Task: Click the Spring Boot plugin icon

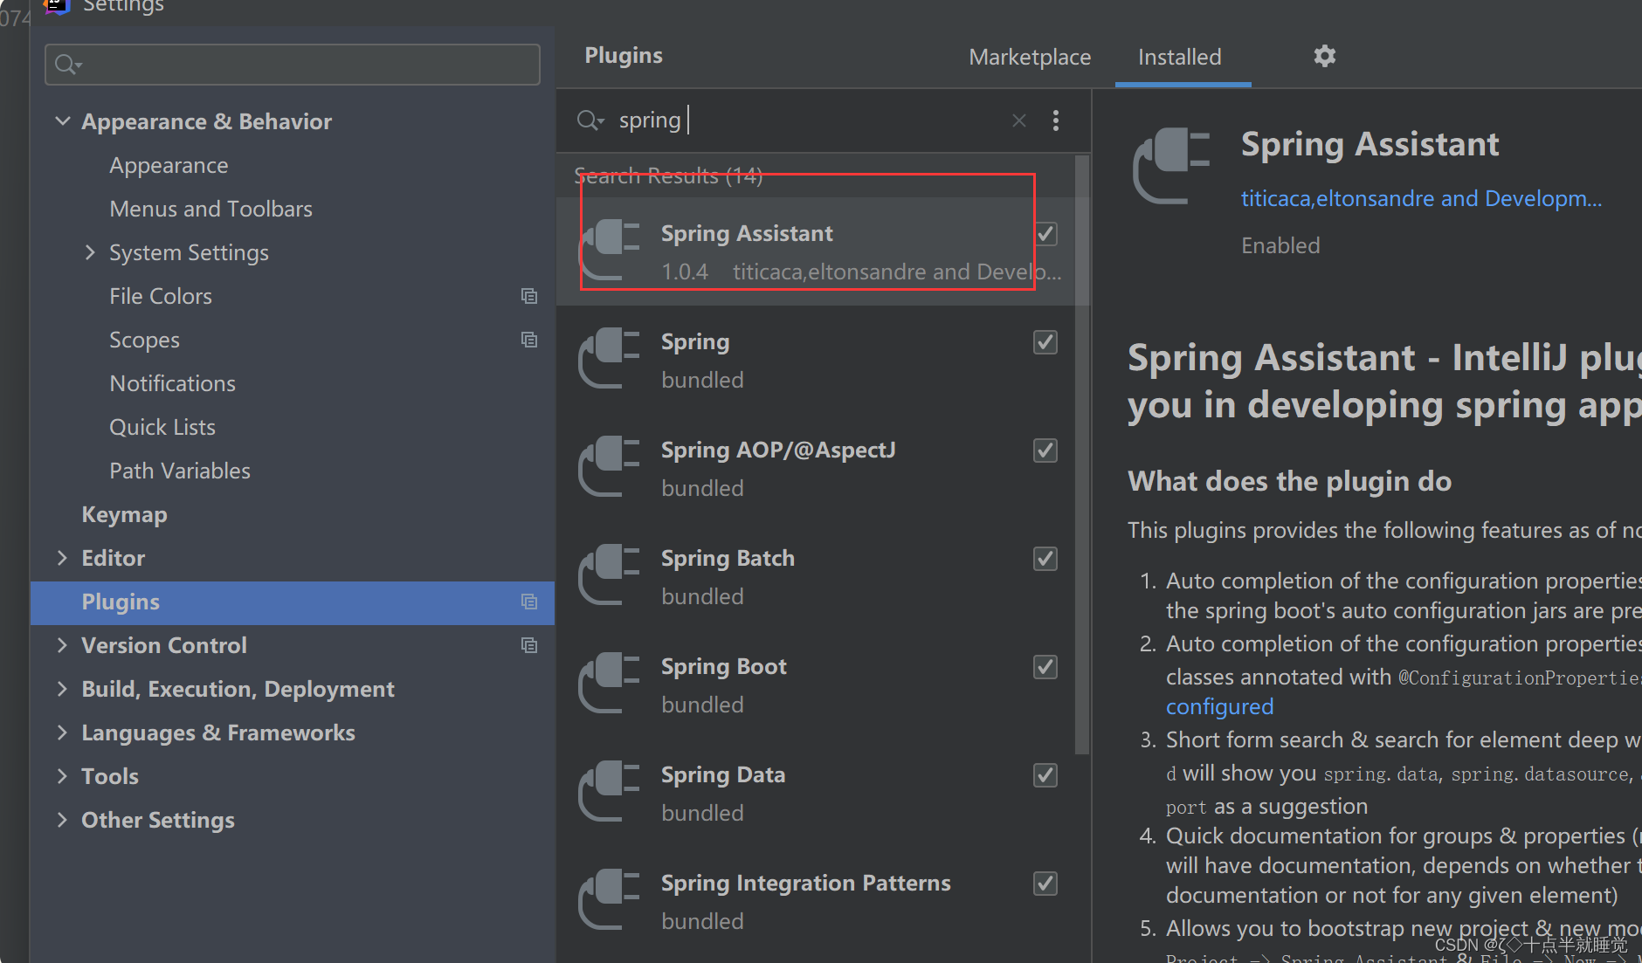Action: (610, 684)
